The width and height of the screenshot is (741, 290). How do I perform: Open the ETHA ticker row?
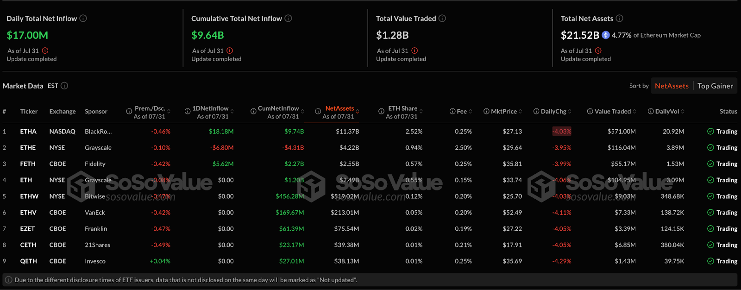28,132
